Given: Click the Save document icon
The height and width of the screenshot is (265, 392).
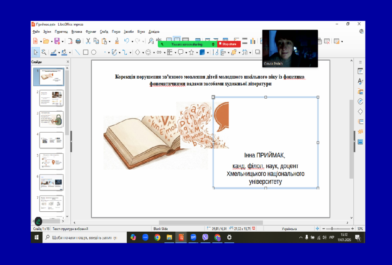Looking at the screenshot, I should pyautogui.click(x=57, y=41).
